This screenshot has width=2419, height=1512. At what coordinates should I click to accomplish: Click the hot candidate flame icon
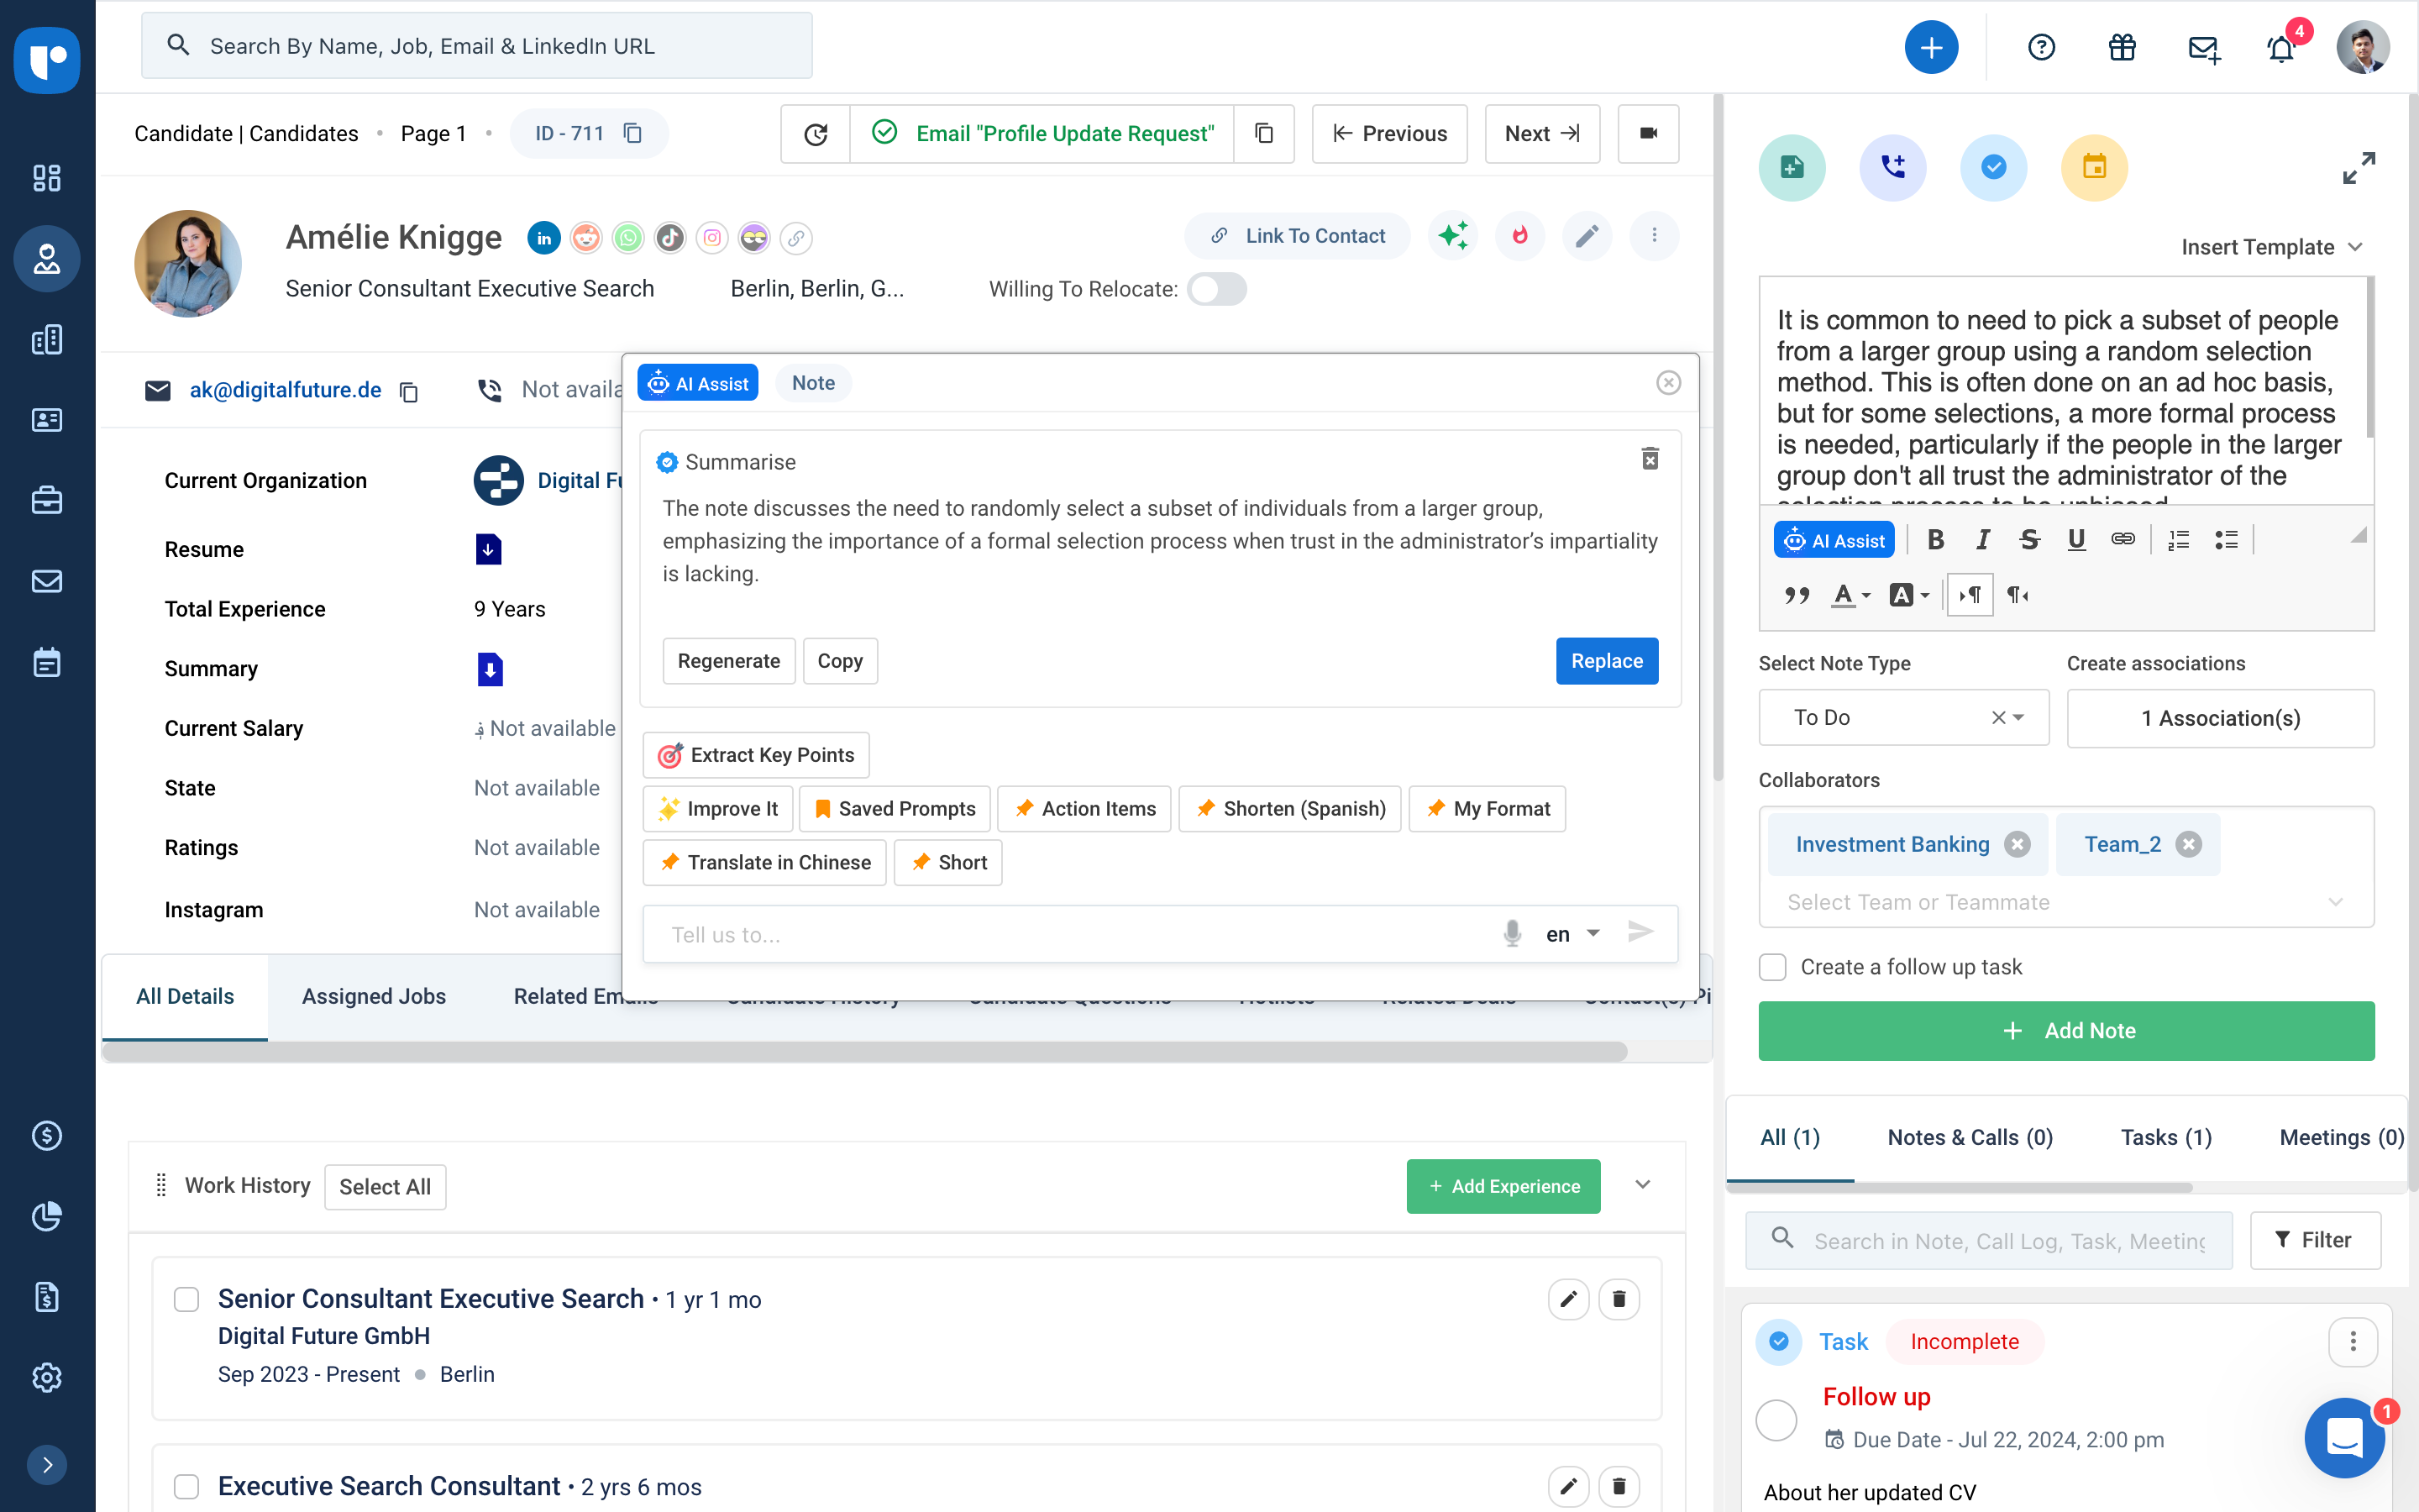pyautogui.click(x=1519, y=236)
